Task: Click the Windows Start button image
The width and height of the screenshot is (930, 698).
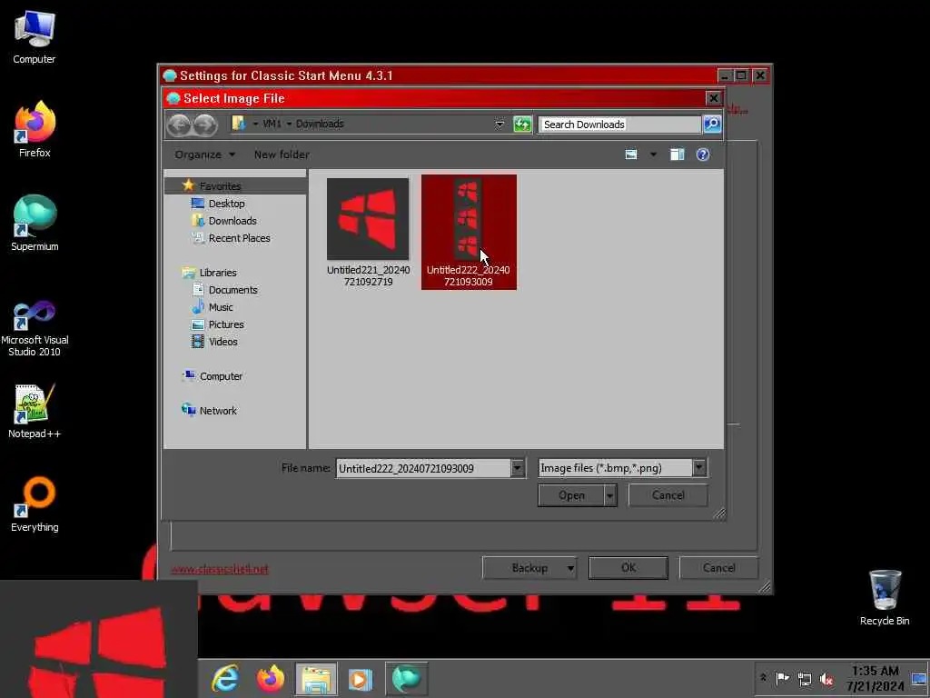Action: (98, 639)
